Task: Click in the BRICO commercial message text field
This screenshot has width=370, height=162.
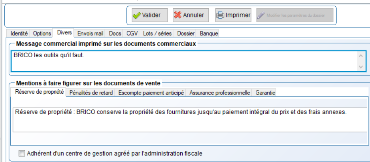Action: click(x=182, y=61)
